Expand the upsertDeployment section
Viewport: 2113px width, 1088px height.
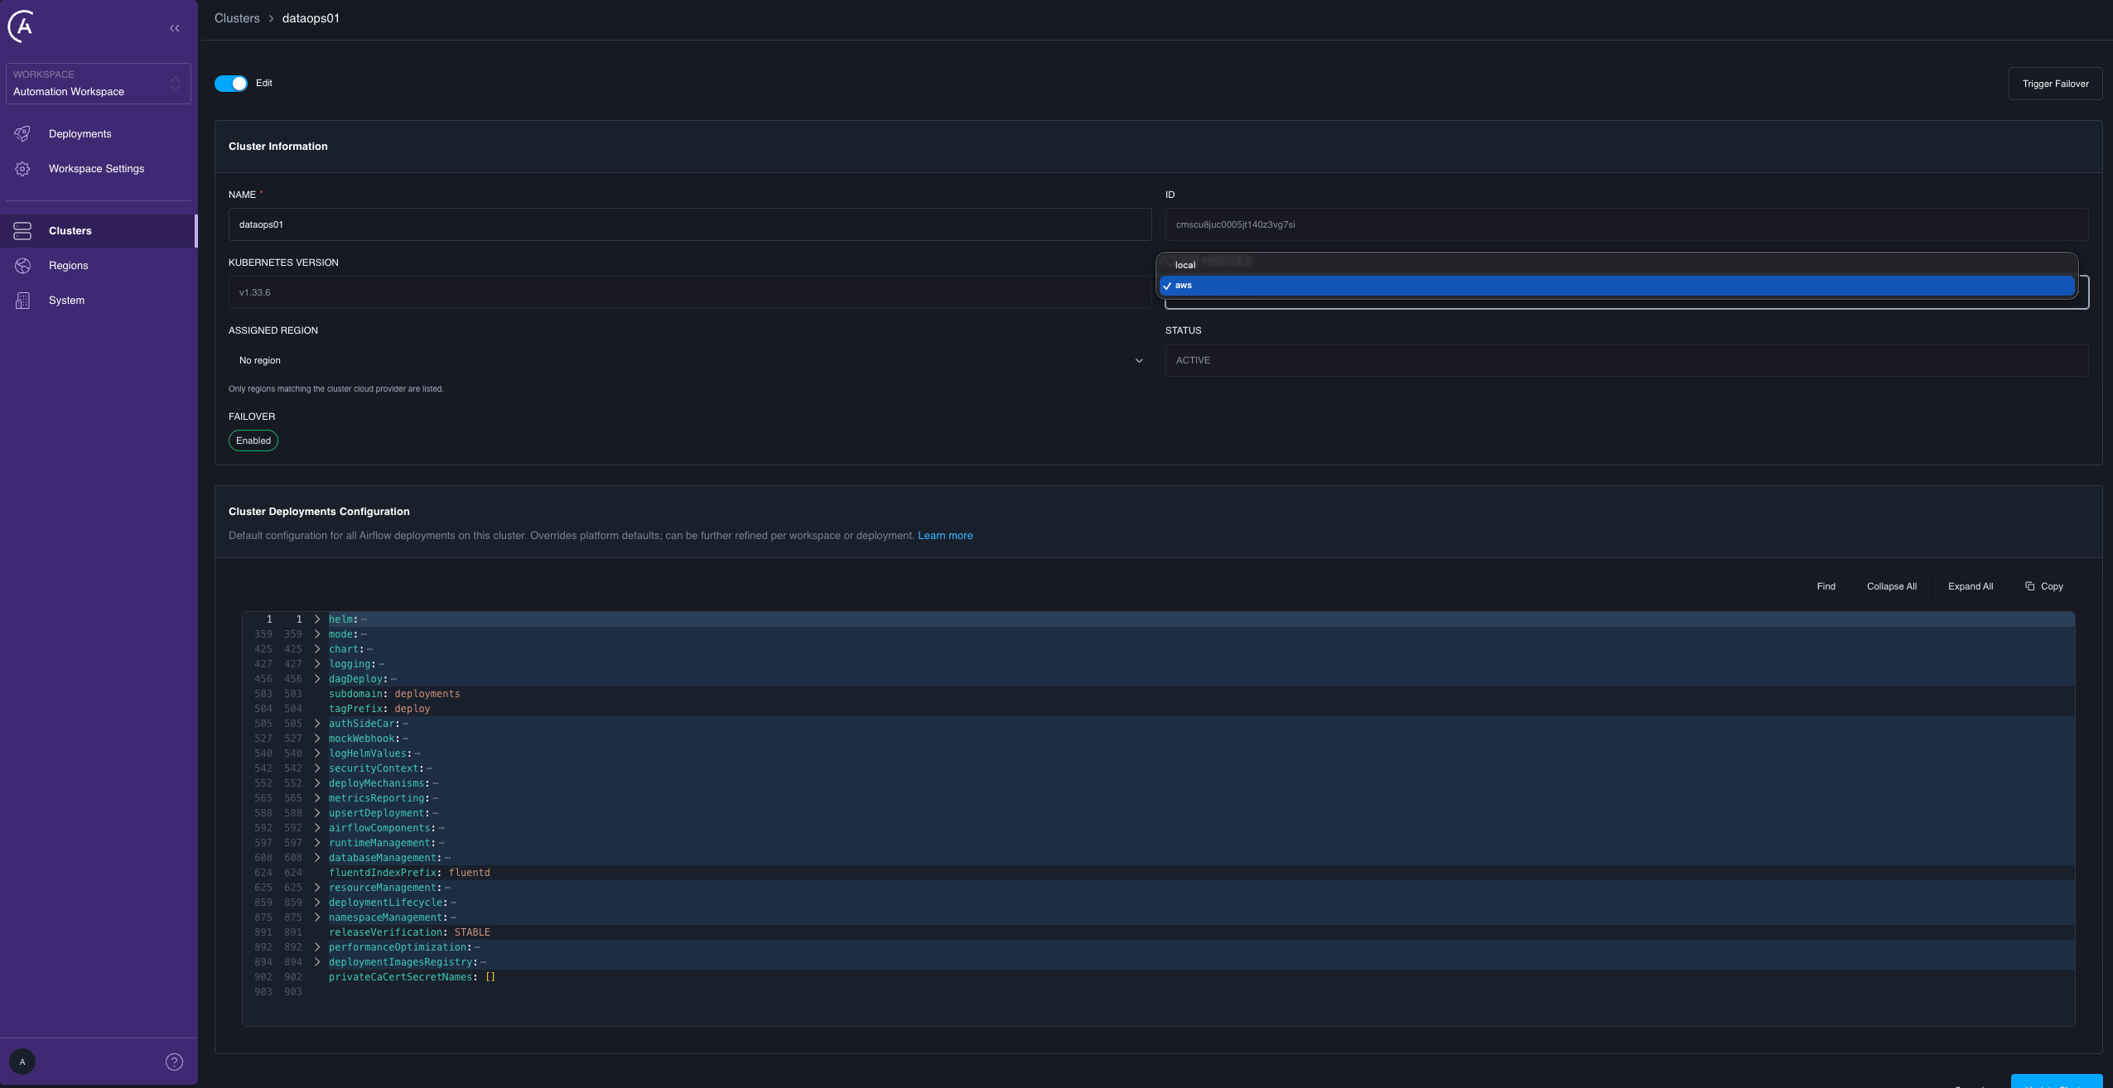[317, 813]
